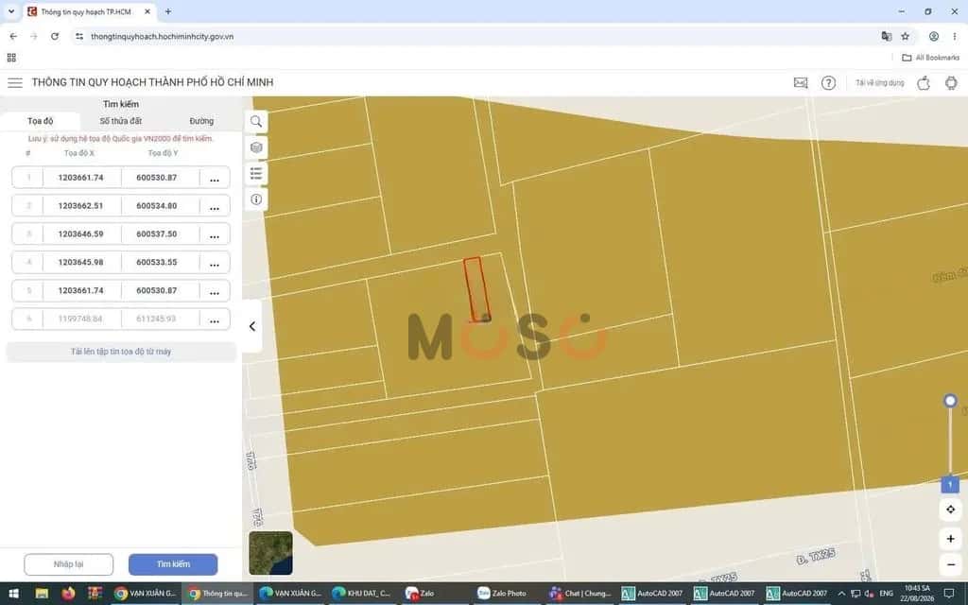
Task: Open Firefox from the taskbar
Action: 68,594
